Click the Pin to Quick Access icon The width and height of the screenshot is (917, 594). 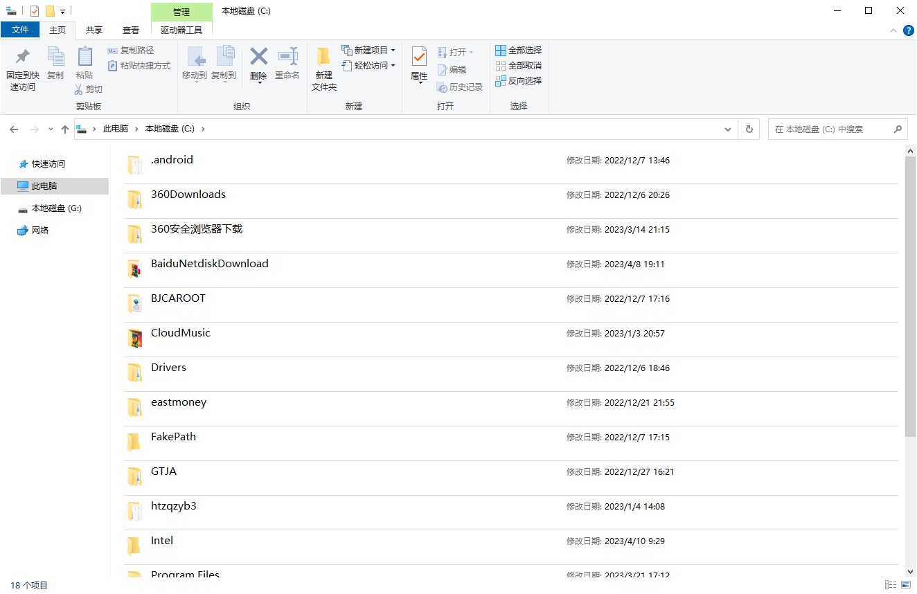(22, 57)
